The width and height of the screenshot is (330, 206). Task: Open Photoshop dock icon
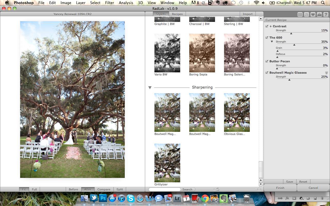pyautogui.click(x=103, y=199)
